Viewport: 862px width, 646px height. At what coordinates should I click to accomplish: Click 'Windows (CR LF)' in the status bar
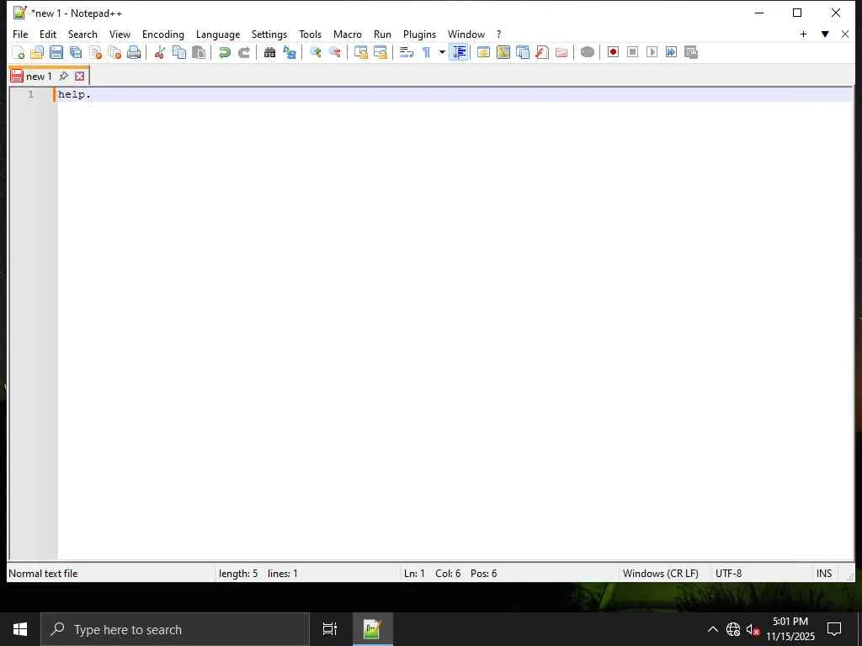pos(660,574)
